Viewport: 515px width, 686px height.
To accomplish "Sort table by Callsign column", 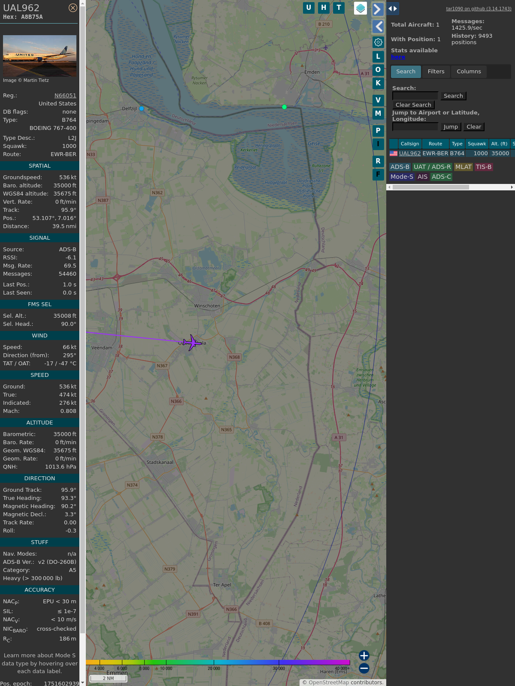I will (x=410, y=144).
